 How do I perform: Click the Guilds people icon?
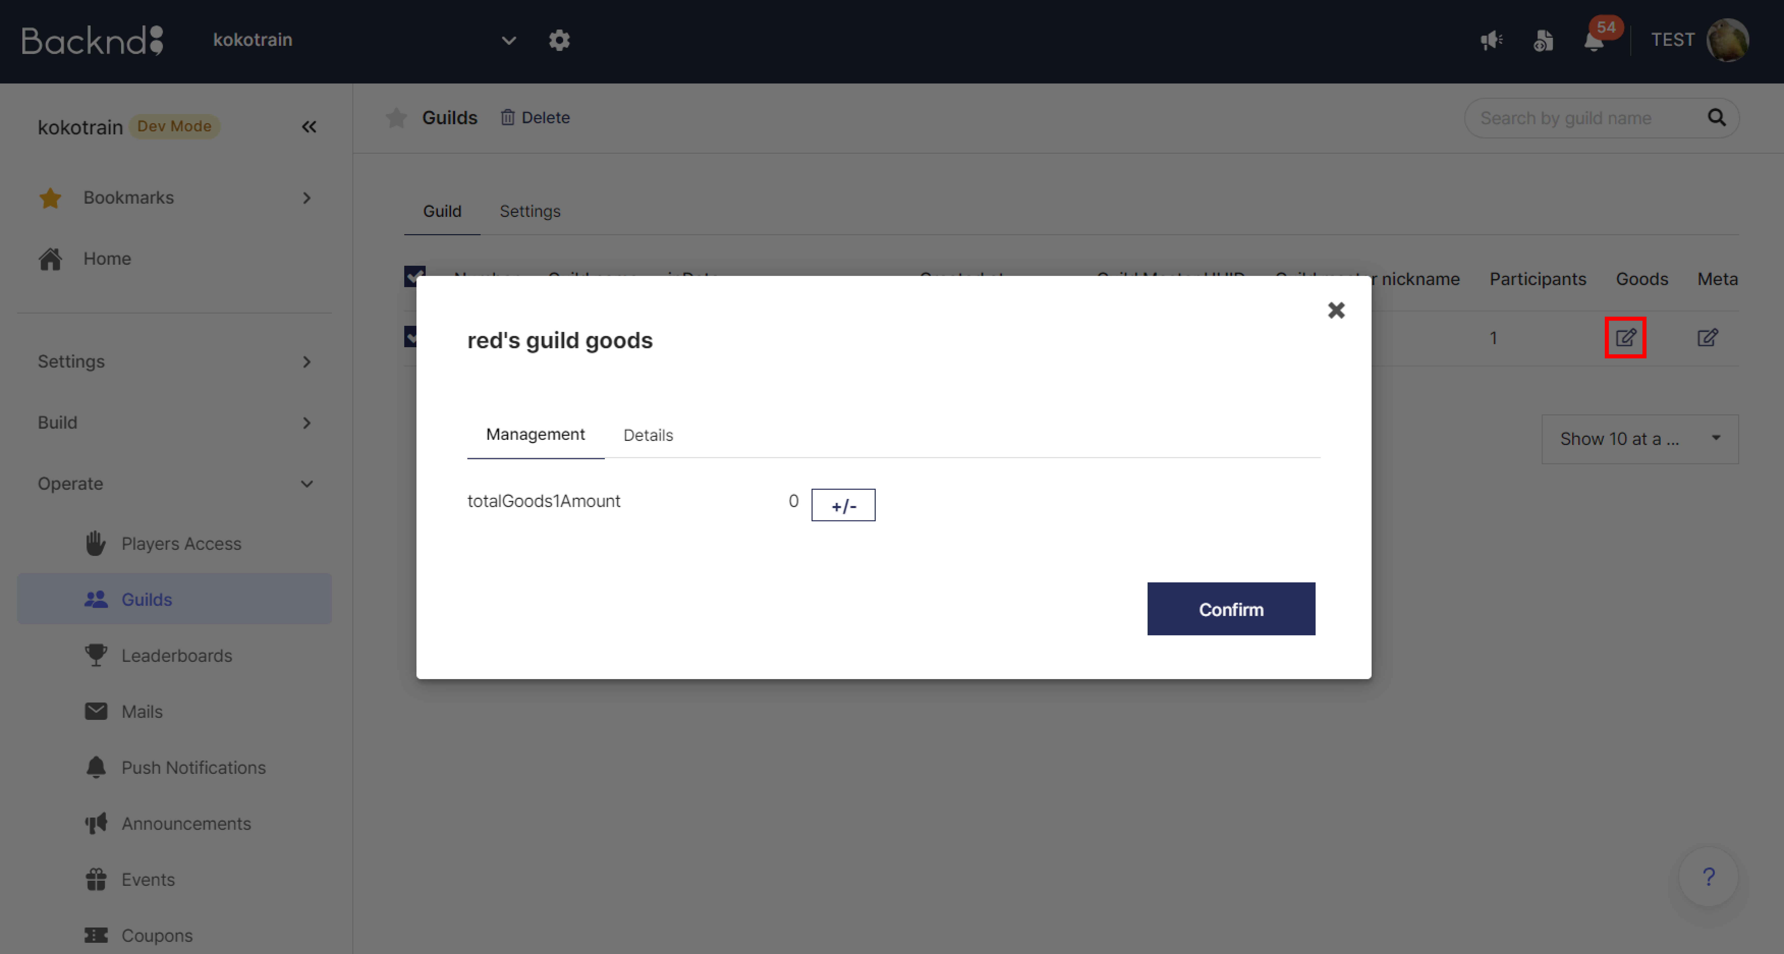[x=96, y=599]
